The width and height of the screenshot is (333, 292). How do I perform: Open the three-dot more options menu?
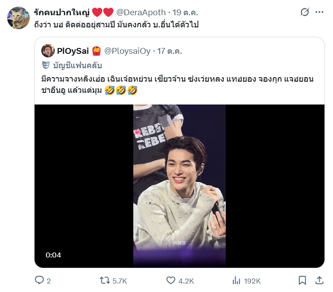click(319, 12)
